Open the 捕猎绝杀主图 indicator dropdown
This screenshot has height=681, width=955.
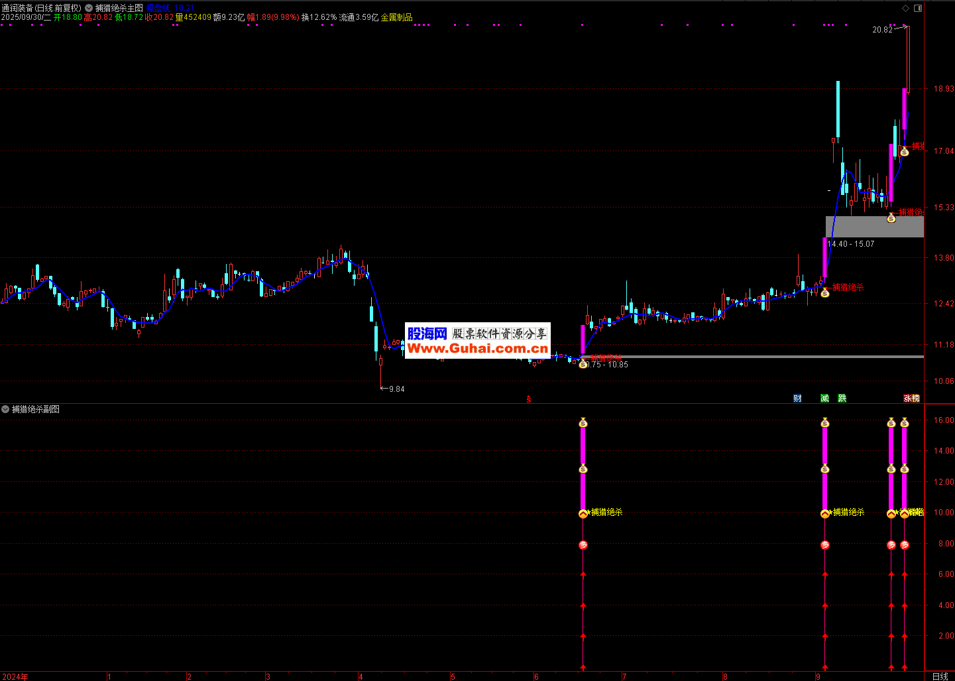click(x=89, y=8)
